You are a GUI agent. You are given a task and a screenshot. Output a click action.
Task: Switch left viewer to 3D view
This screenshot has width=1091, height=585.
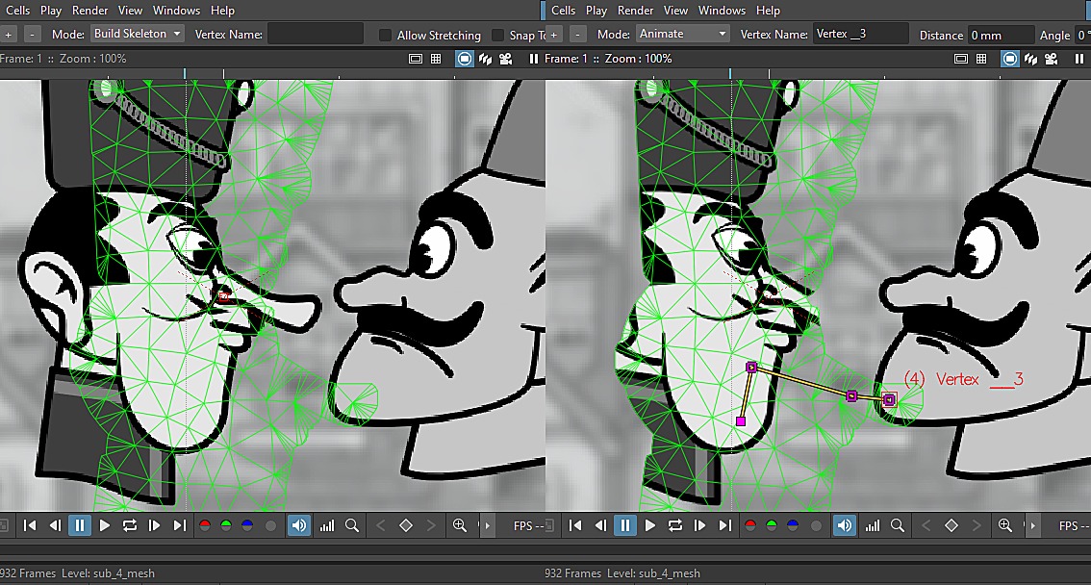486,59
